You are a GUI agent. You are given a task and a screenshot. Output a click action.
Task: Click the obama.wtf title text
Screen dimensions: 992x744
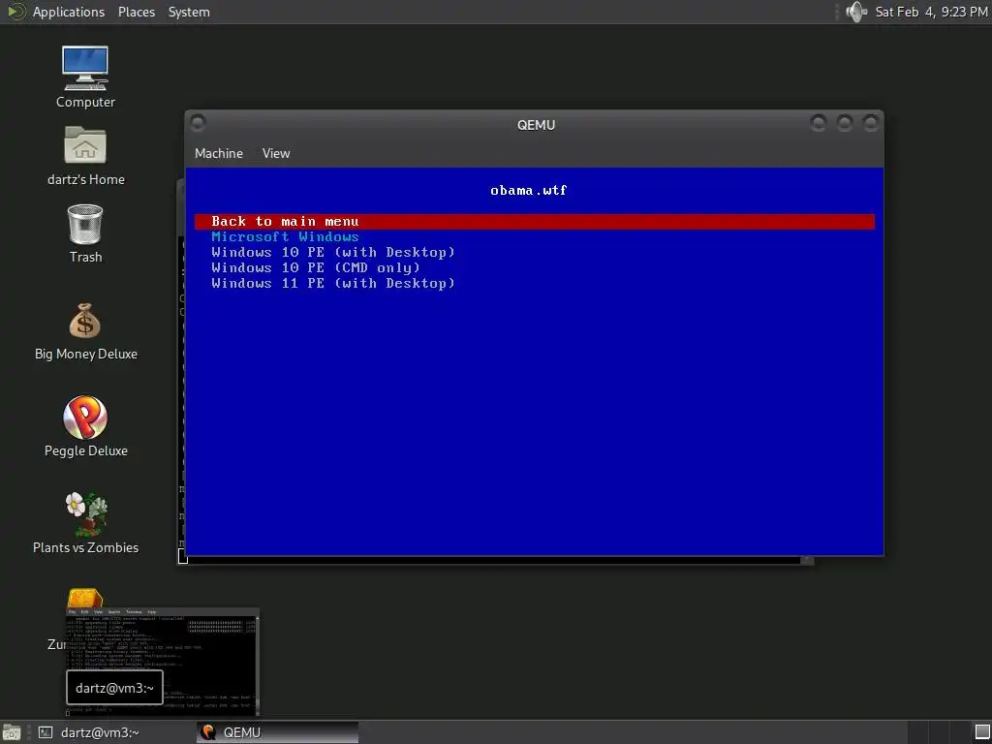[529, 190]
